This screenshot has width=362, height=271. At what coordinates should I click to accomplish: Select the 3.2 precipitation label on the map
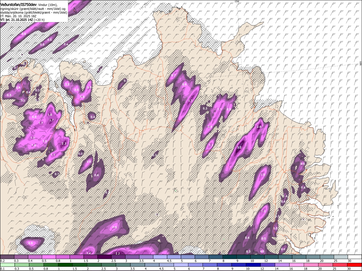[239, 147]
